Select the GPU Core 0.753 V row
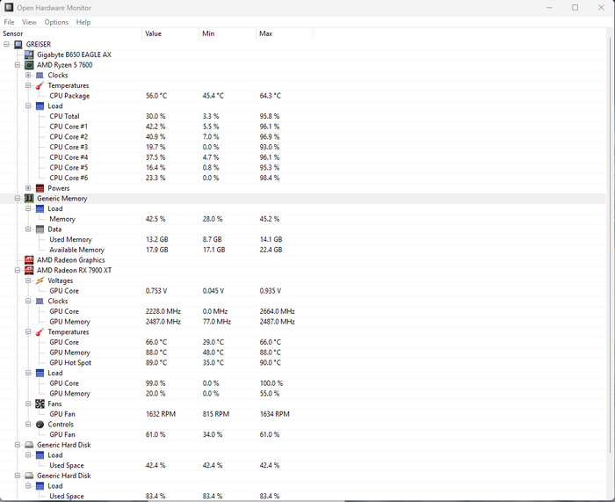 coord(303,291)
